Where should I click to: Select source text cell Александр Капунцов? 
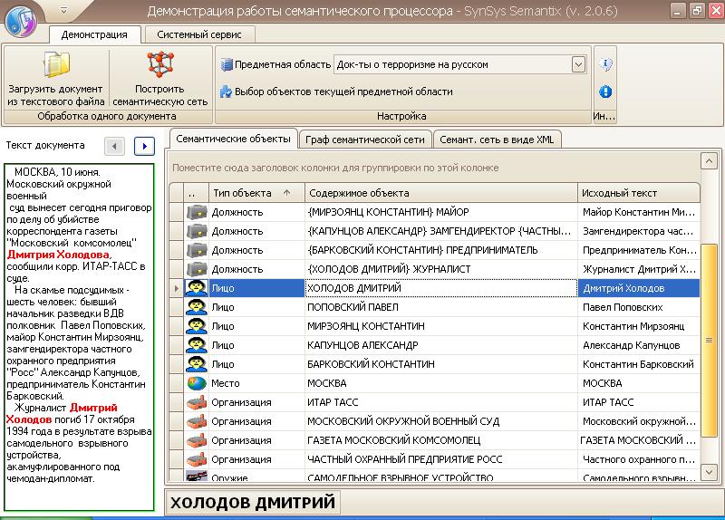tap(639, 345)
